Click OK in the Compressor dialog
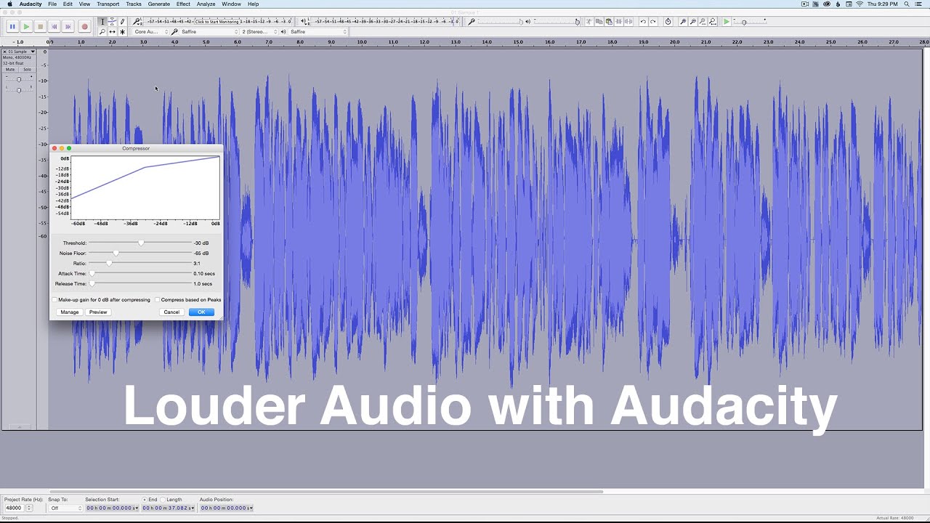Viewport: 930px width, 523px height. coord(201,312)
